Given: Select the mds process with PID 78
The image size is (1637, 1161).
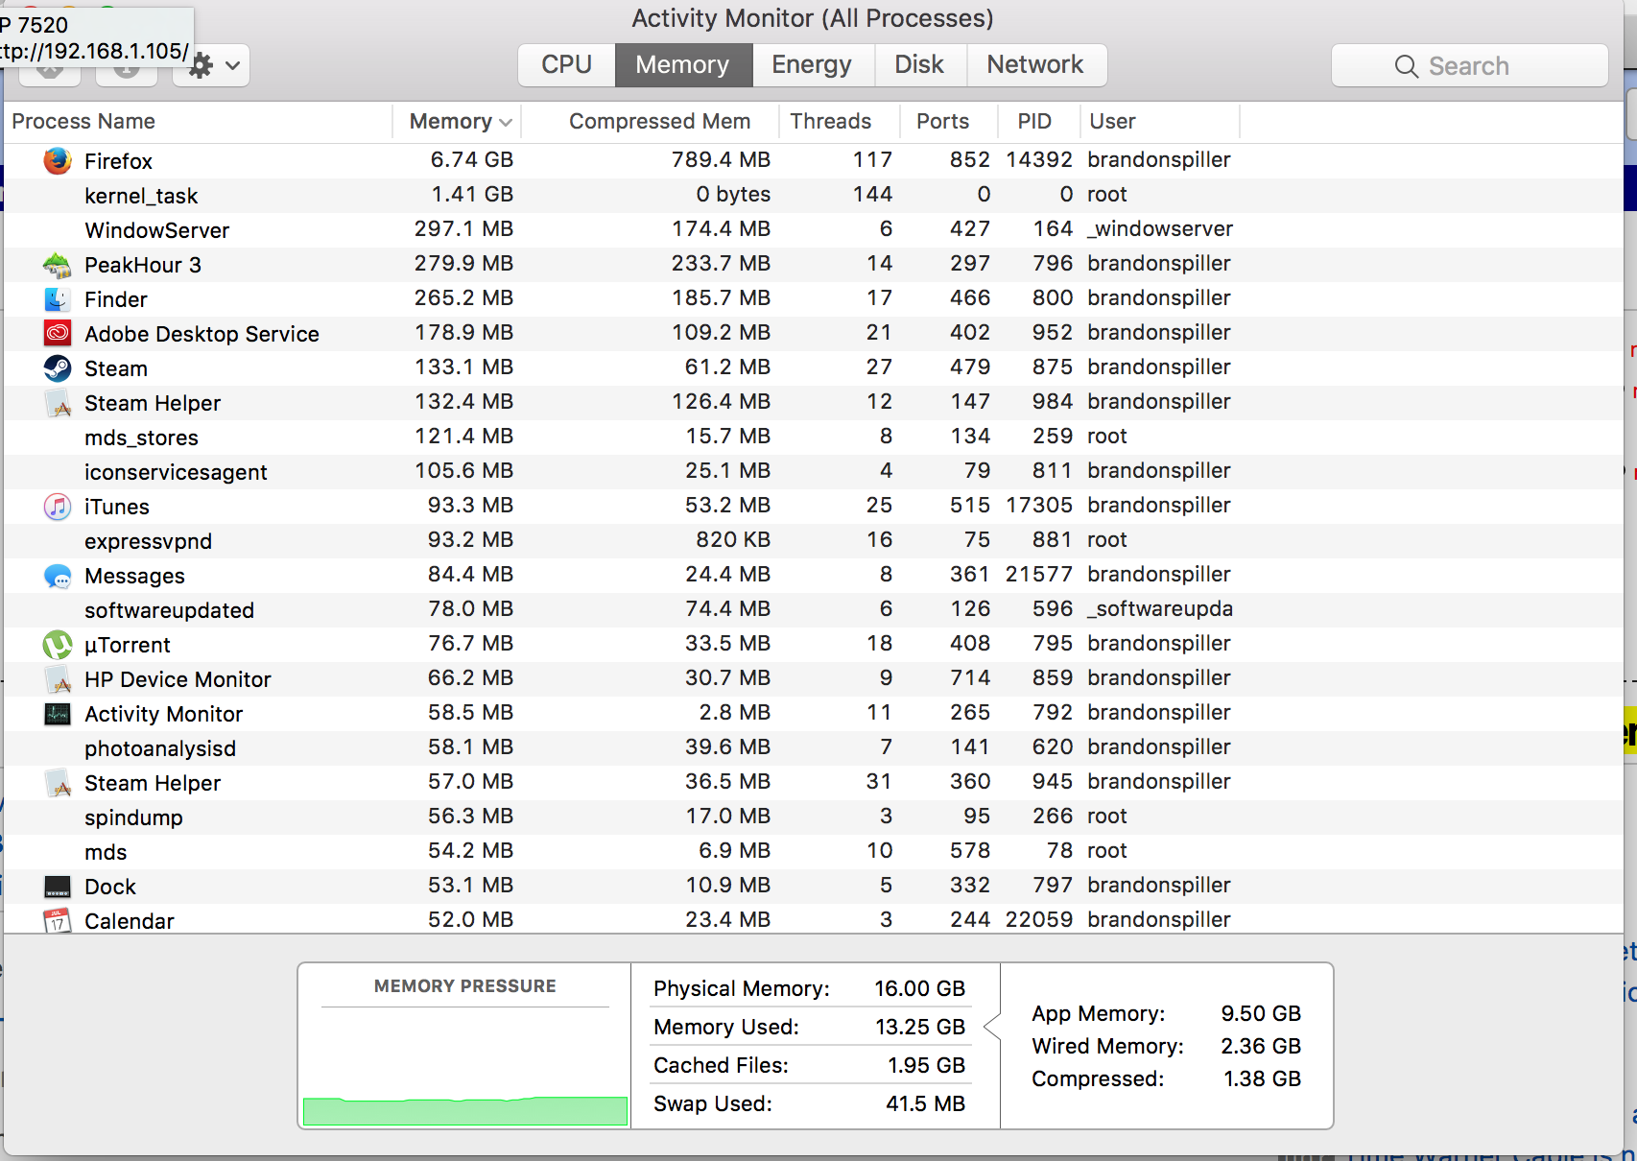Looking at the screenshot, I should coord(814,851).
